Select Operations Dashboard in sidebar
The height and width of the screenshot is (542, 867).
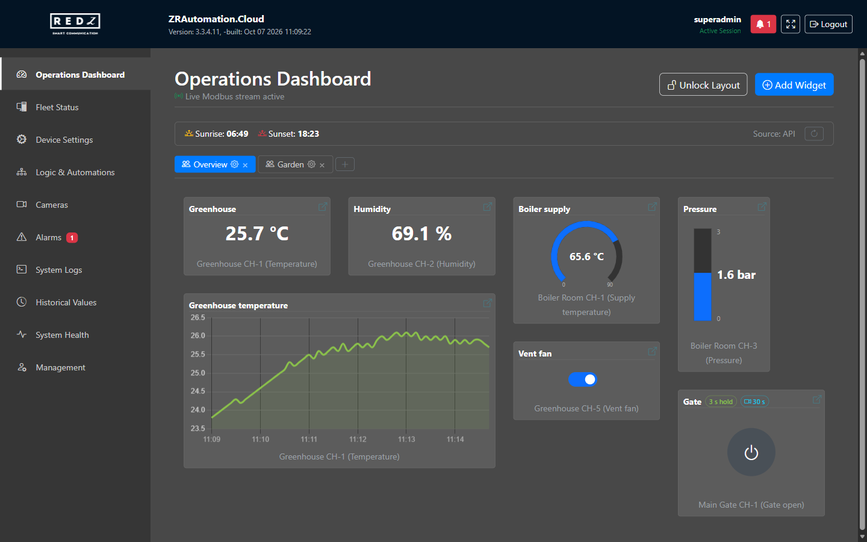(x=75, y=75)
